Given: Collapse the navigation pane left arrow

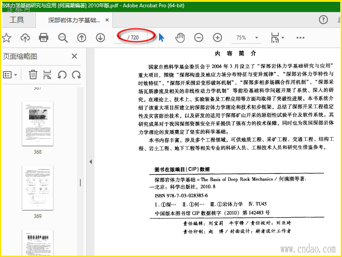Looking at the screenshot, I should pos(91,162).
